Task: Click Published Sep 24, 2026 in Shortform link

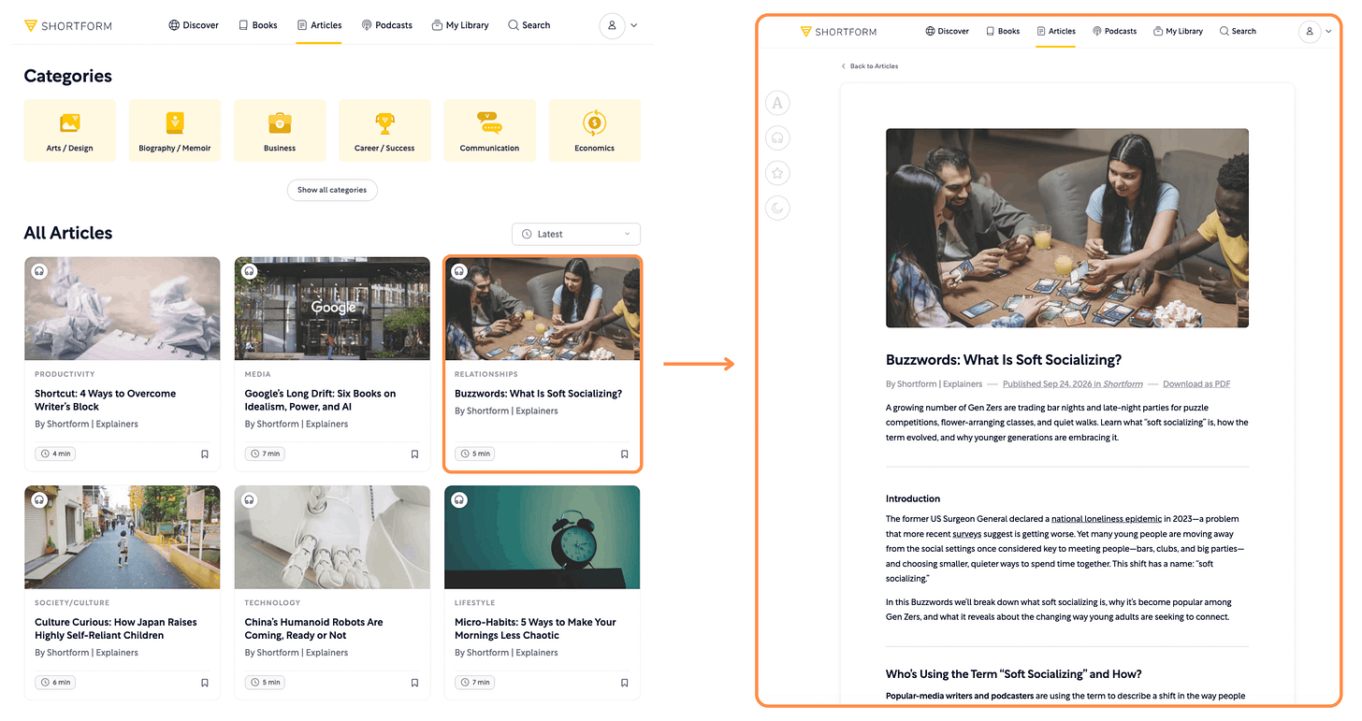Action: click(x=1073, y=383)
